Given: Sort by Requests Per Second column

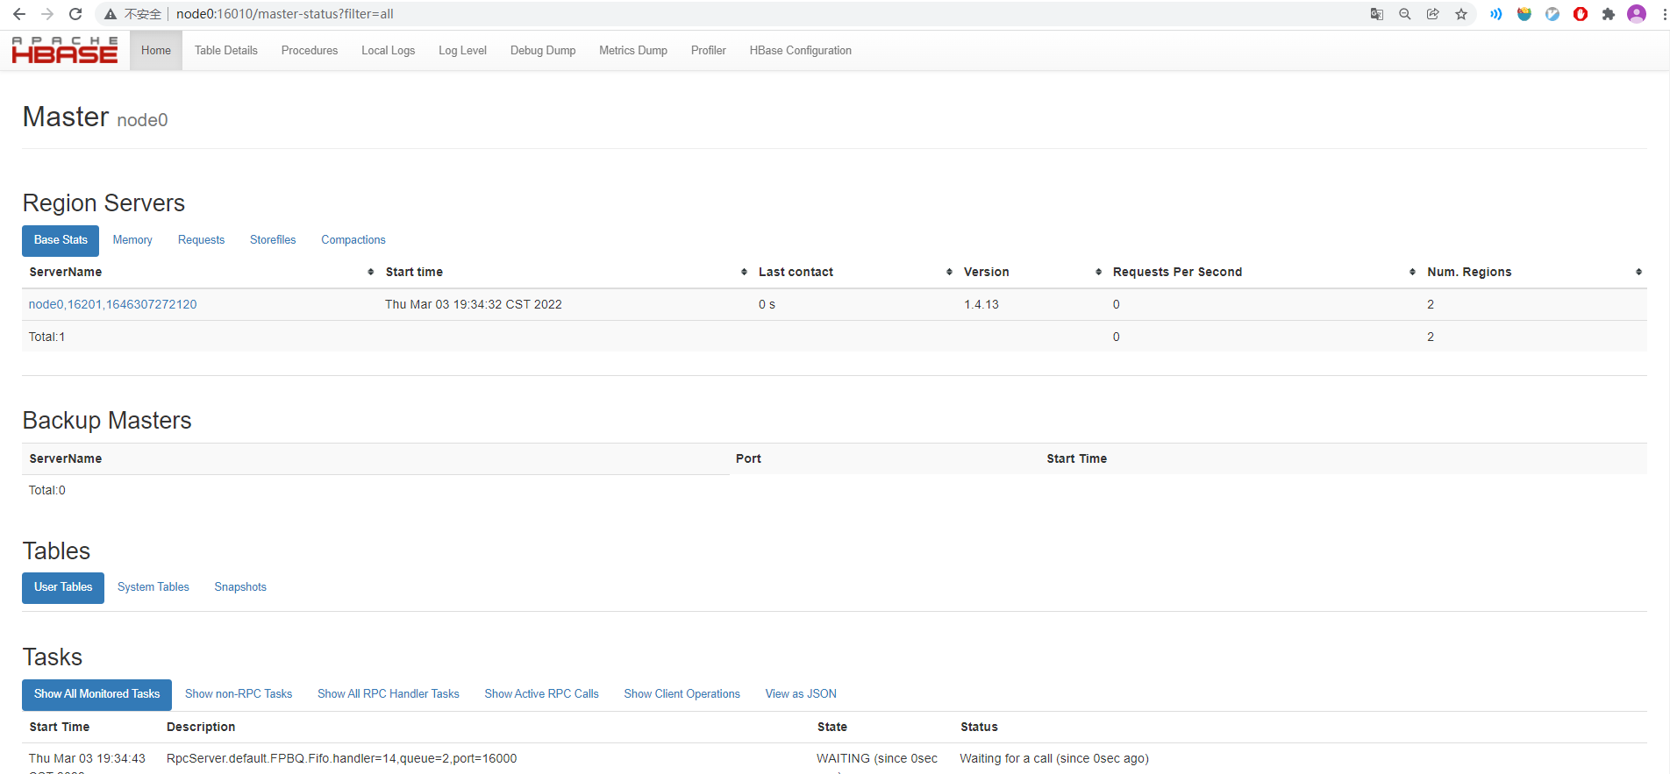Looking at the screenshot, I should pyautogui.click(x=1412, y=272).
